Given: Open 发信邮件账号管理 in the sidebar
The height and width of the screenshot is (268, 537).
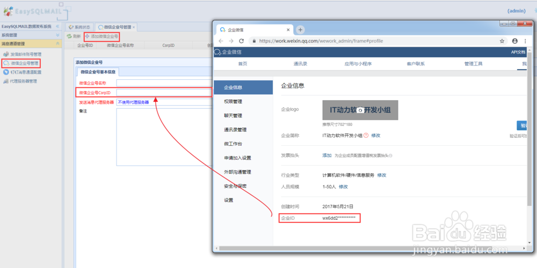Looking at the screenshot, I should tap(25, 54).
